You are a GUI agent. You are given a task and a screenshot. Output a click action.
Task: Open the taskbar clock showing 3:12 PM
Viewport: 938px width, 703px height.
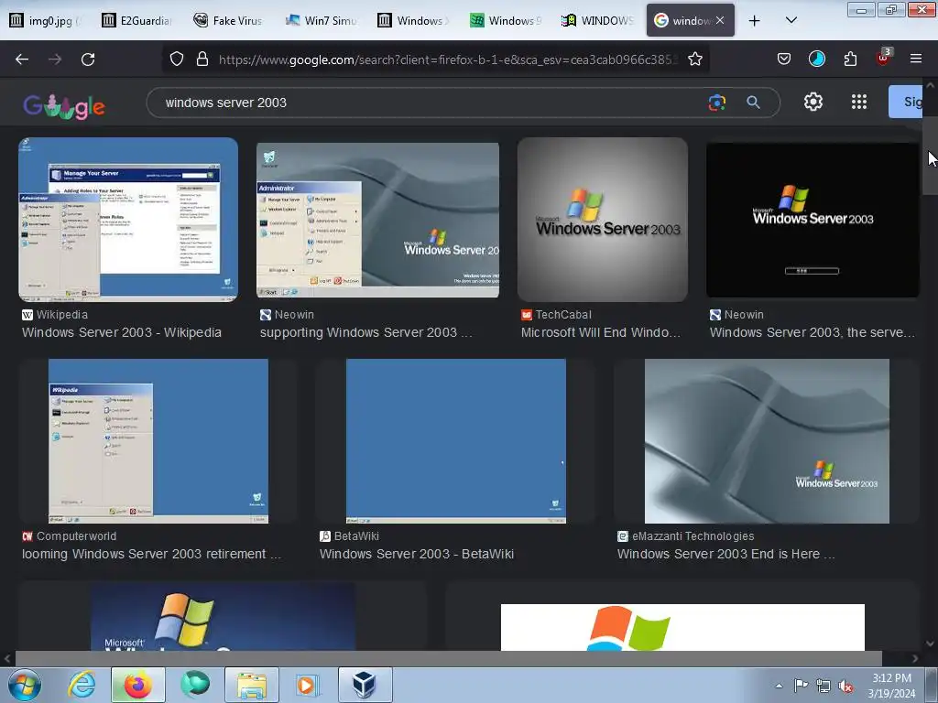point(891,686)
